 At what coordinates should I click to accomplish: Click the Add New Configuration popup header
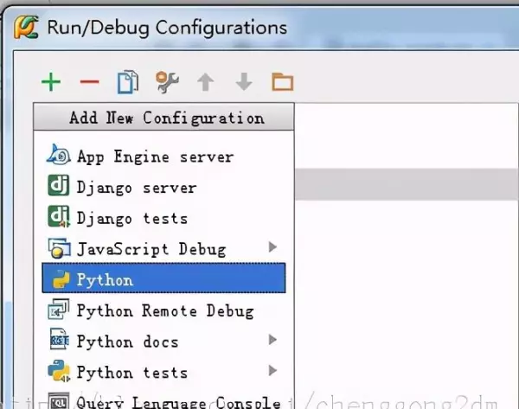click(x=163, y=117)
